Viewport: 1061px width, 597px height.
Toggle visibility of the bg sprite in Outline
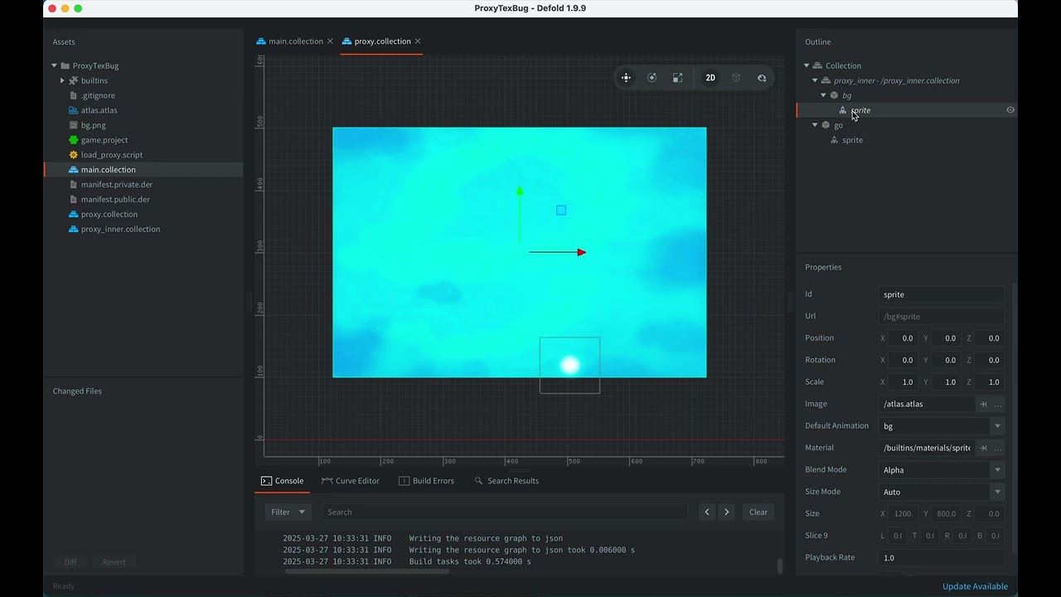pyautogui.click(x=1010, y=110)
